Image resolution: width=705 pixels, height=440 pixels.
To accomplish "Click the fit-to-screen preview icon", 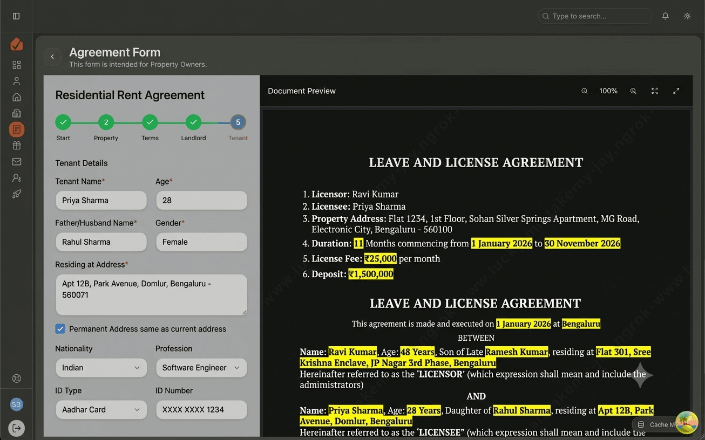I will tap(655, 91).
